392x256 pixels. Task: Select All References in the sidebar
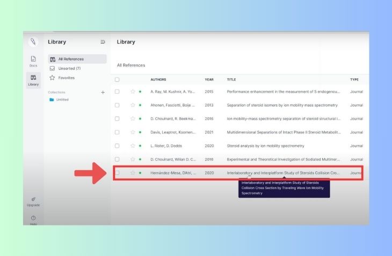coord(70,59)
